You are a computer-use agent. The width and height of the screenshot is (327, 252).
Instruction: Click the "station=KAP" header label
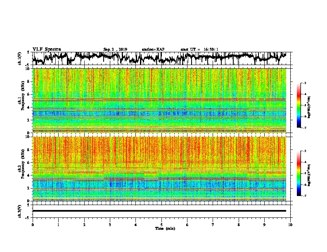pyautogui.click(x=153, y=49)
